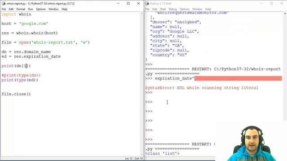287x161 pixels.
Task: Click the editor vertical scrollbar down arrow
Action: (x=142, y=155)
